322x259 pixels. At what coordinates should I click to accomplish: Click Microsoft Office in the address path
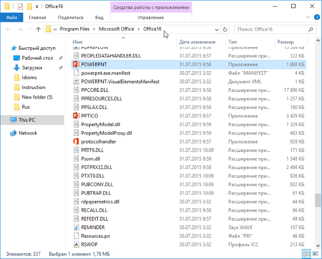pos(116,29)
